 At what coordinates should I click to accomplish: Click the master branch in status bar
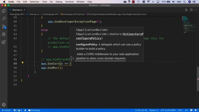pyautogui.click(x=7, y=110)
